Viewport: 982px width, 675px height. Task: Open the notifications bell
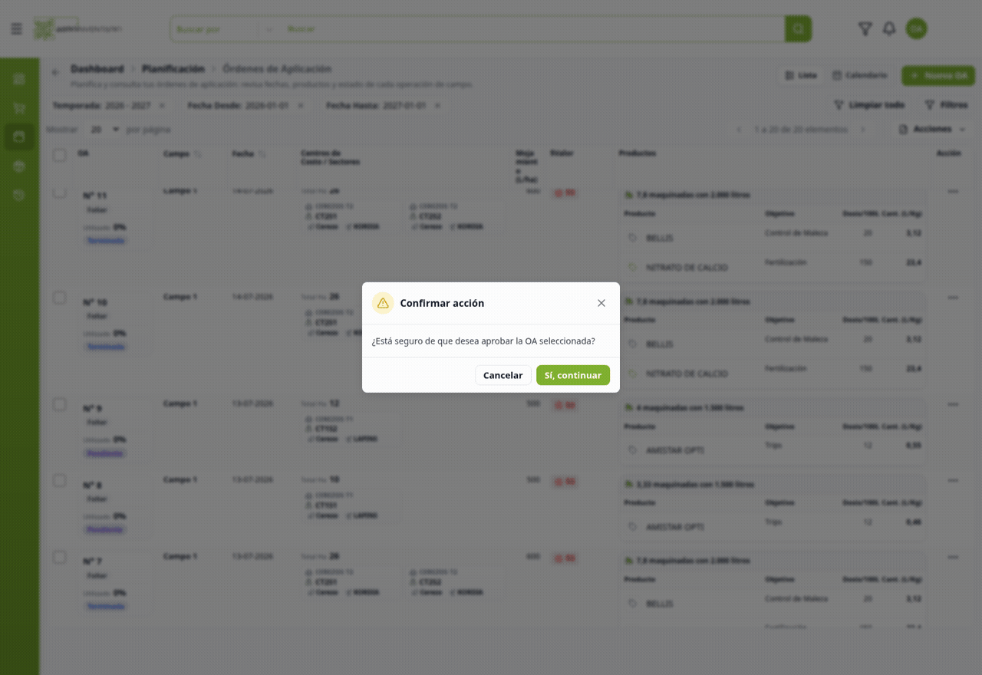click(889, 29)
